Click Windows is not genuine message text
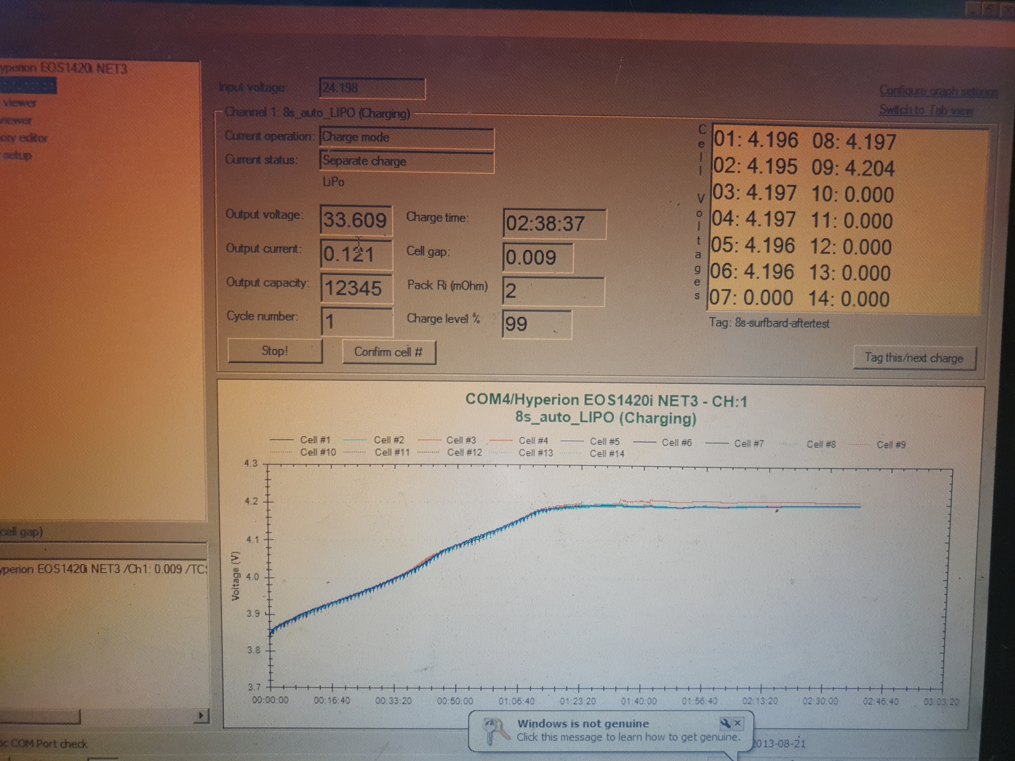The width and height of the screenshot is (1015, 761). pyautogui.click(x=583, y=724)
